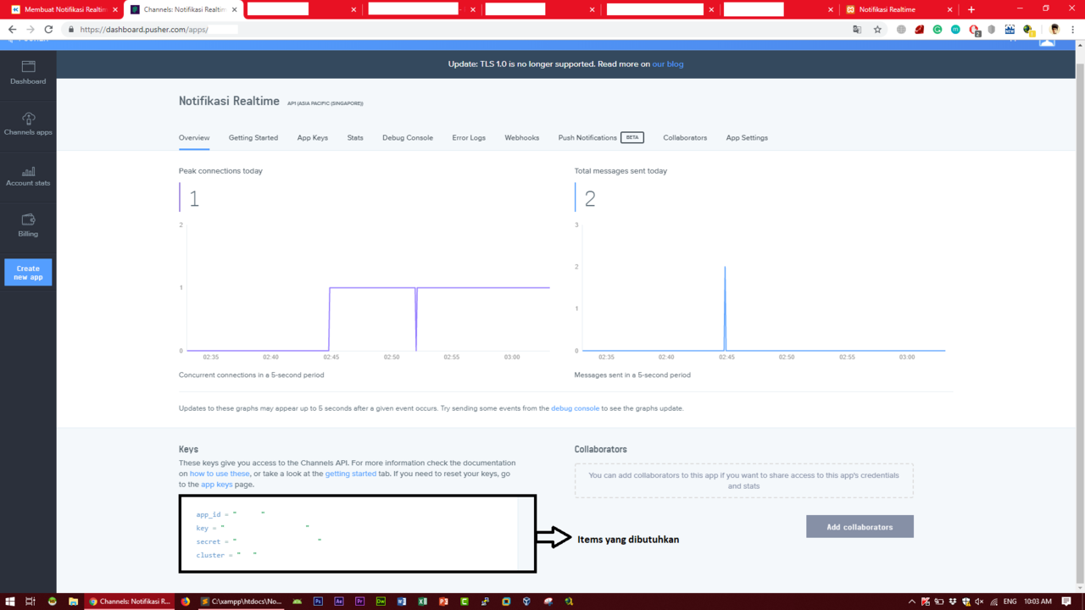The width and height of the screenshot is (1085, 610).
Task: Click the blue NEW extension icon
Action: coord(1010,30)
